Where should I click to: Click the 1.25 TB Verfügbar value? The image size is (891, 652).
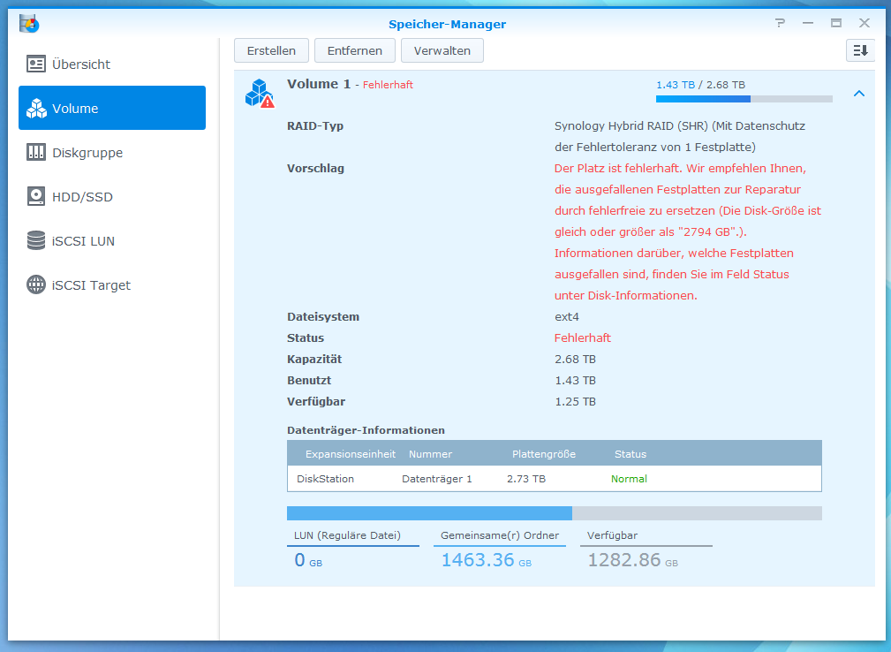click(x=575, y=401)
